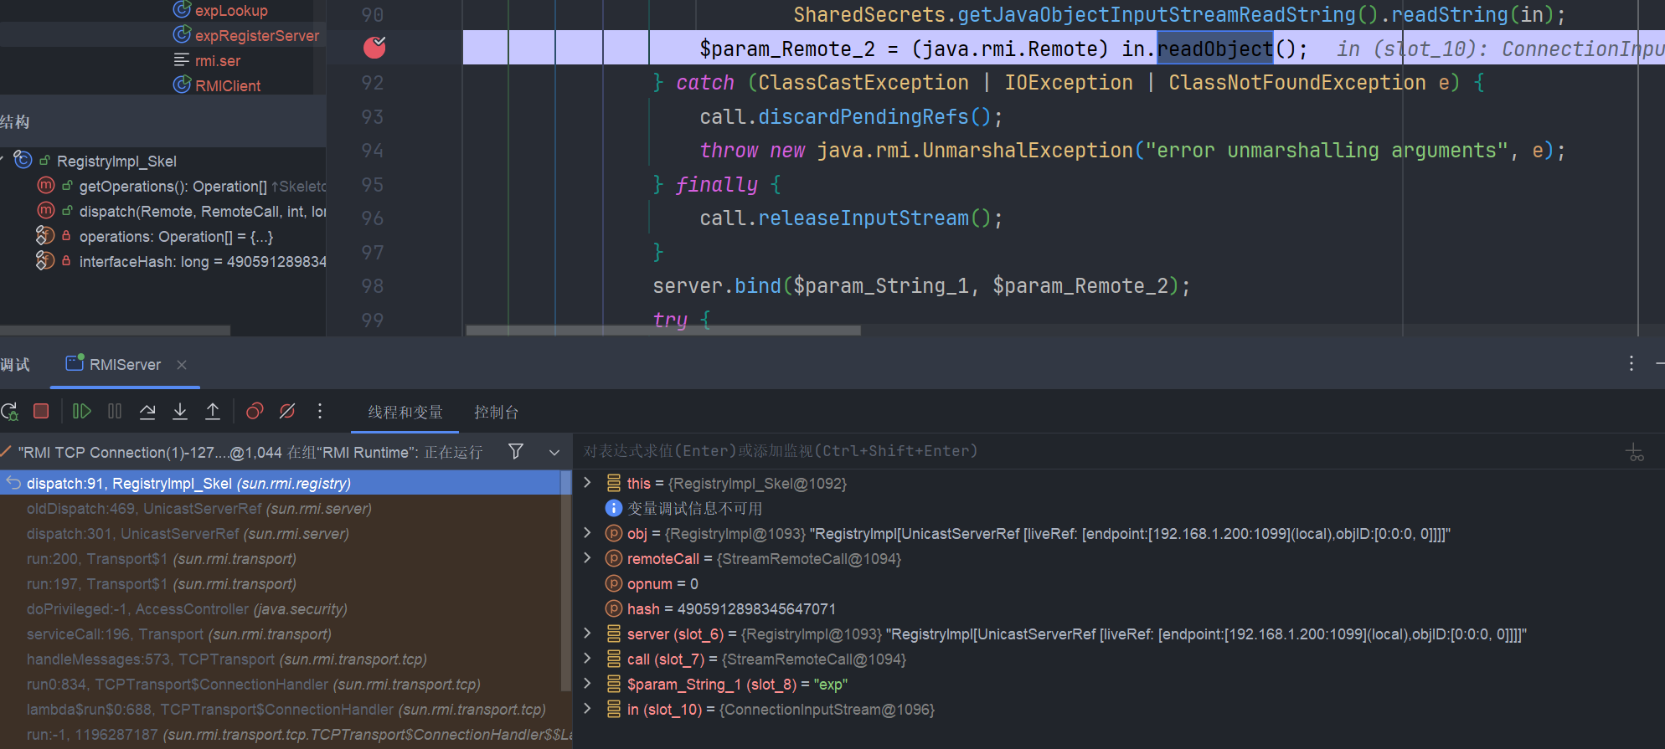The image size is (1665, 749).
Task: Select the interfaceHash field in structure
Action: point(180,261)
